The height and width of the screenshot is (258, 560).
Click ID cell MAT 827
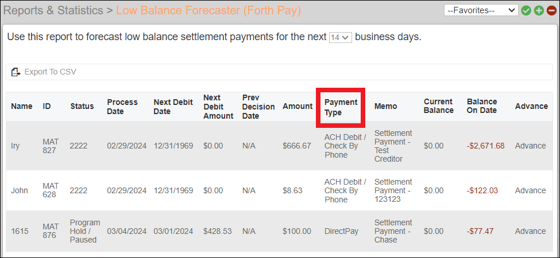point(51,146)
